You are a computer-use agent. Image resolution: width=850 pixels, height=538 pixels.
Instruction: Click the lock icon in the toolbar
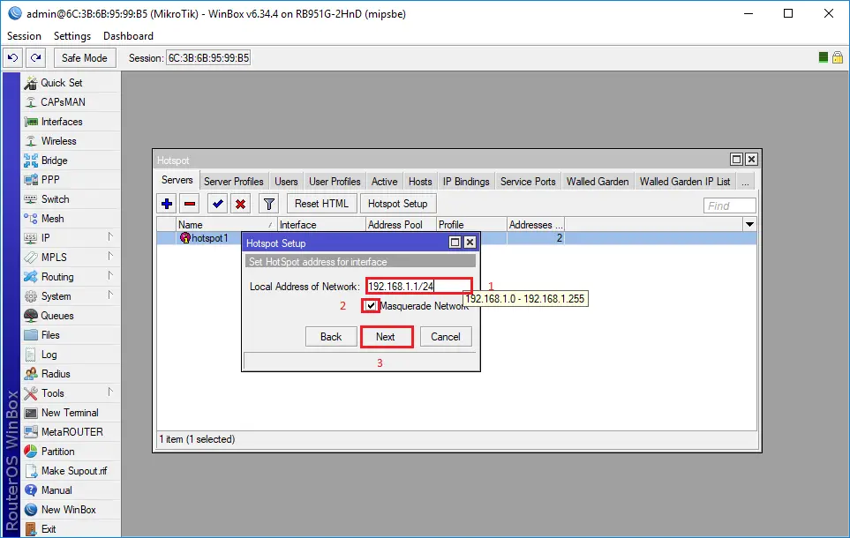click(838, 57)
